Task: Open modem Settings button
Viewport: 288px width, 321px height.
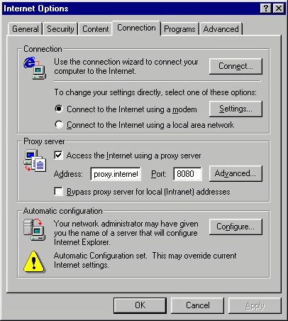Action: pyautogui.click(x=236, y=109)
